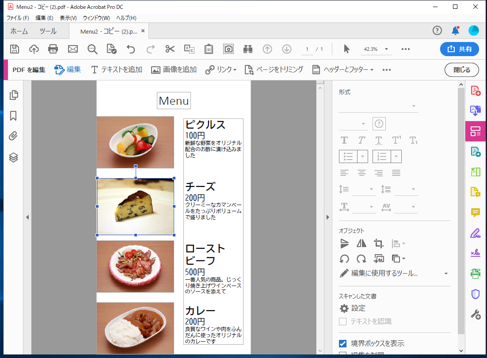Open the zoom level 42.3% dropdown
Screen dimensions: 487x358
coord(386,49)
